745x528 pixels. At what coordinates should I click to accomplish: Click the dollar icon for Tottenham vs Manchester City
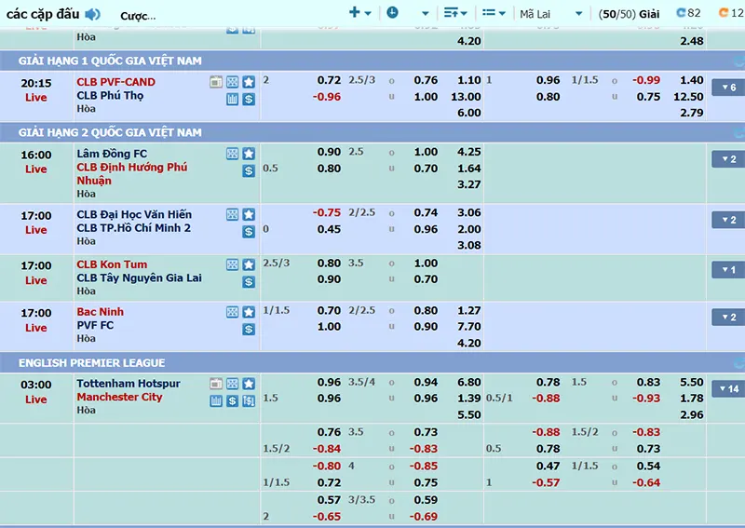pyautogui.click(x=232, y=400)
